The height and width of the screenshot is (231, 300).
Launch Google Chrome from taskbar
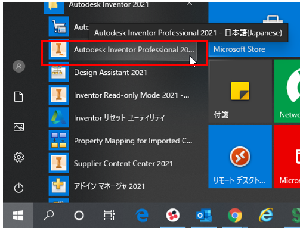click(x=235, y=216)
